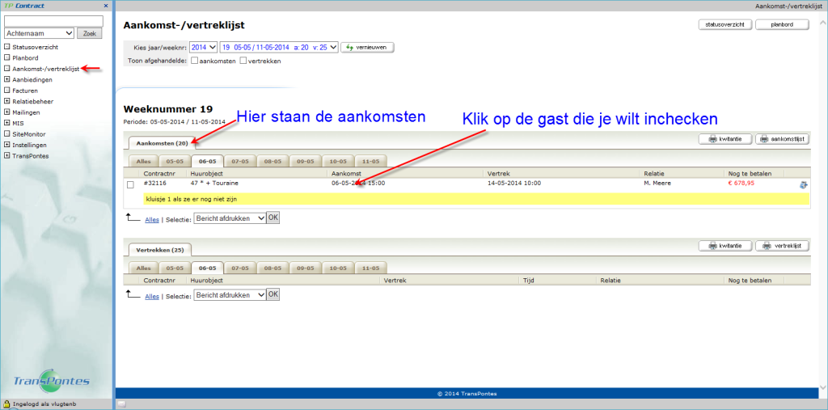Close the TP Contract sidebar panel

[106, 6]
